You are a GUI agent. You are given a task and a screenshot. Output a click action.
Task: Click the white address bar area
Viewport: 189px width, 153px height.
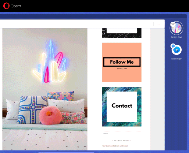[76, 24]
